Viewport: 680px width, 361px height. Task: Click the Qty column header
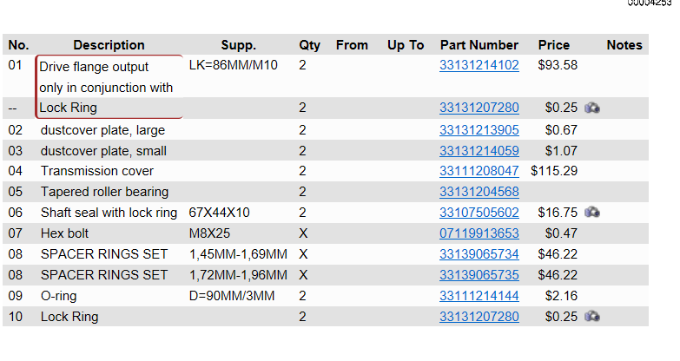point(309,45)
